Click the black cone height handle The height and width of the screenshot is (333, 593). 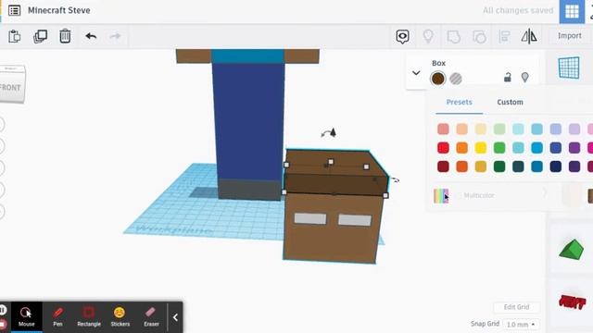(x=333, y=132)
